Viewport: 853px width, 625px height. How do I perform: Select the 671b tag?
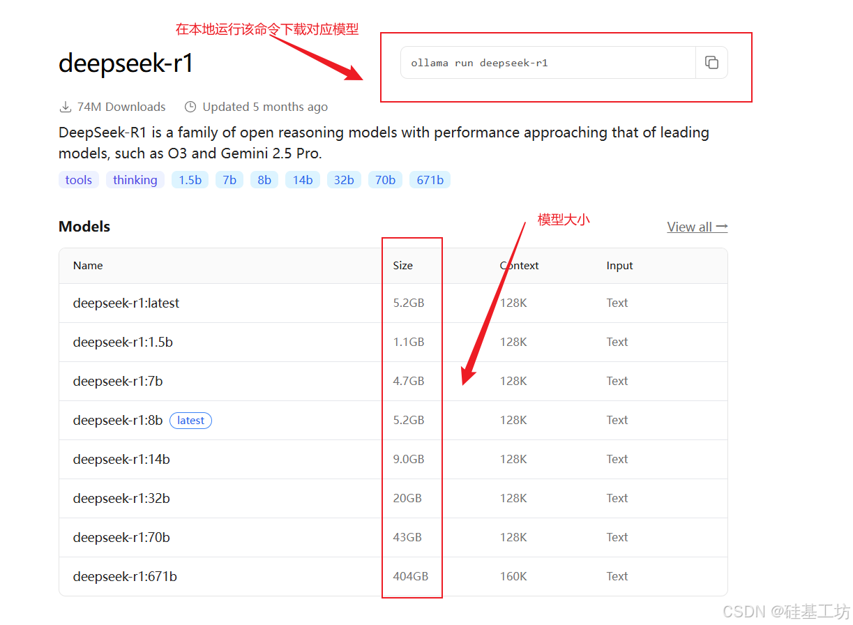430,180
